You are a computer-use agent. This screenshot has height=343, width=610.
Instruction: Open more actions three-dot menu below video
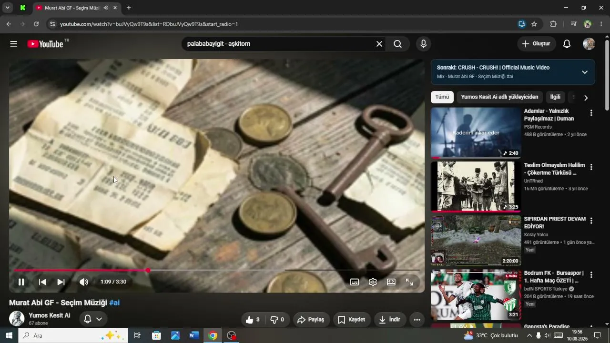pyautogui.click(x=417, y=320)
